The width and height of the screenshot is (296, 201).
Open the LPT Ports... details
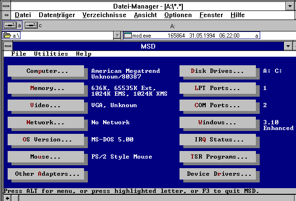click(x=218, y=88)
